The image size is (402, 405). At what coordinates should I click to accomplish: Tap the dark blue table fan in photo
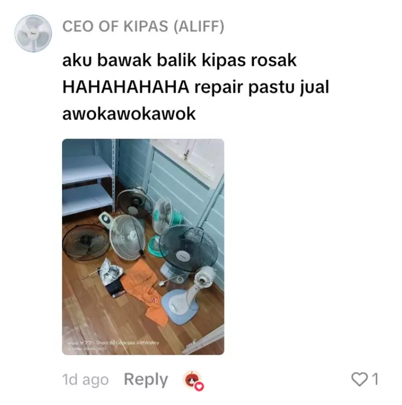[x=188, y=252]
